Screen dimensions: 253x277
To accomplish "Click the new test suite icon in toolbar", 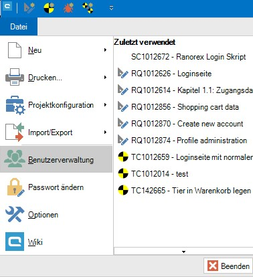I will coord(88,8).
